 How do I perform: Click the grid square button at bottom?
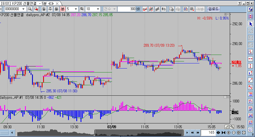[x=239, y=133]
